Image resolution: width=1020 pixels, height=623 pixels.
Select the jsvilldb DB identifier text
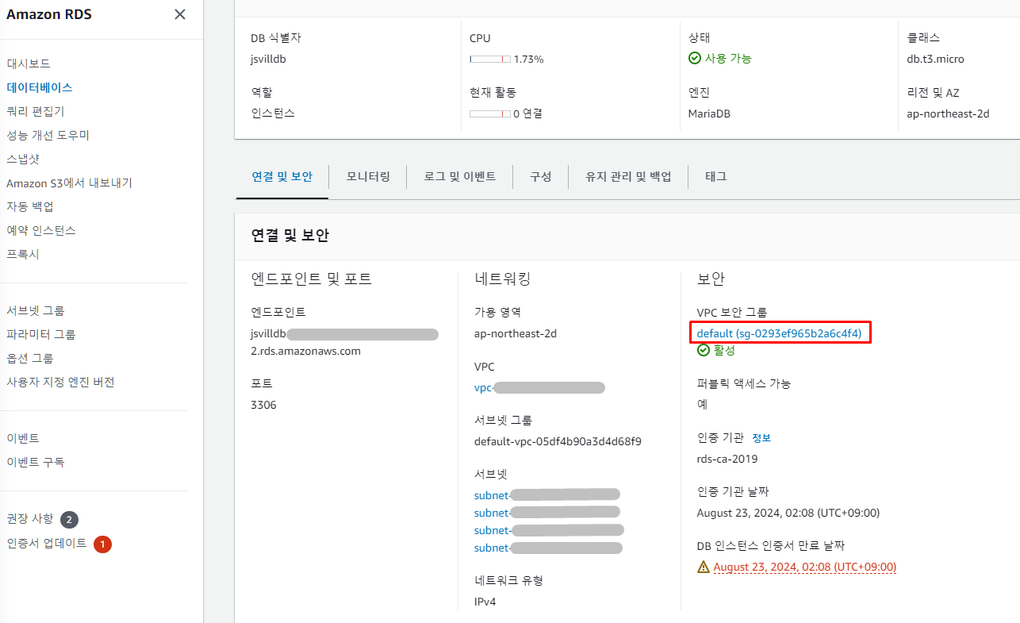click(x=270, y=59)
